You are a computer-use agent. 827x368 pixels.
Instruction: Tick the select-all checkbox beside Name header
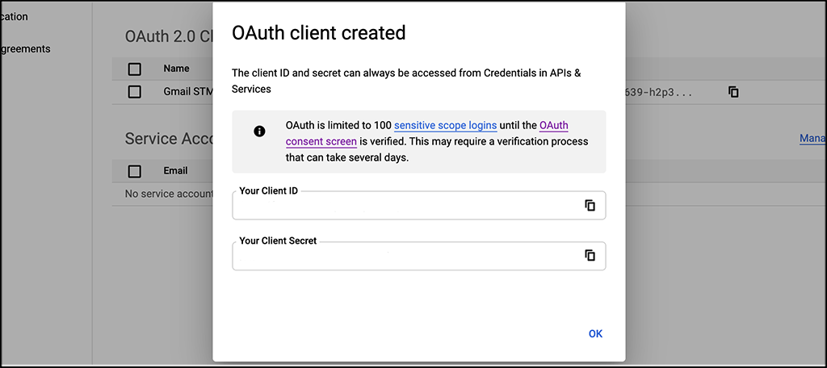(x=135, y=69)
